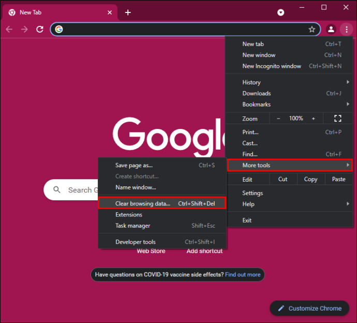Select the New Tab tab
Screen dimensions: 357x323
click(59, 12)
